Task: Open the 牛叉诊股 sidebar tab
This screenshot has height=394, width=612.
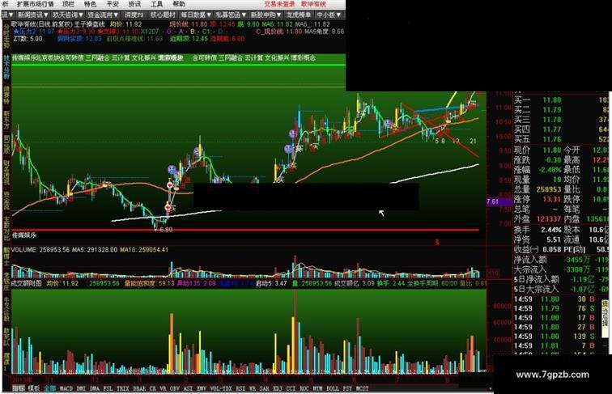Action: point(6,308)
